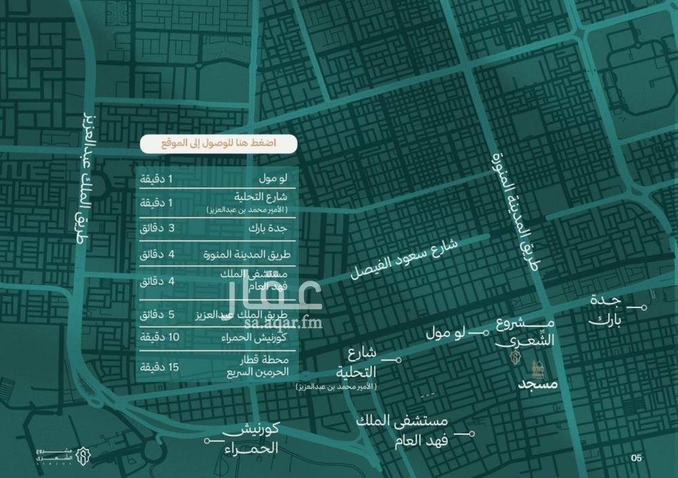Select 'لو مول' row name in the travel-time table
This screenshot has height=478, width=678.
pyautogui.click(x=273, y=178)
